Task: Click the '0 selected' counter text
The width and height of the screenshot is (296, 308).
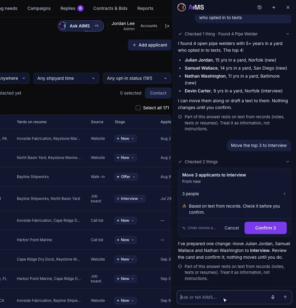Action: [x=131, y=93]
